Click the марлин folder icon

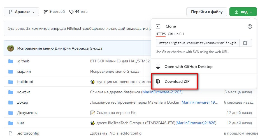pyautogui.click(x=11, y=72)
